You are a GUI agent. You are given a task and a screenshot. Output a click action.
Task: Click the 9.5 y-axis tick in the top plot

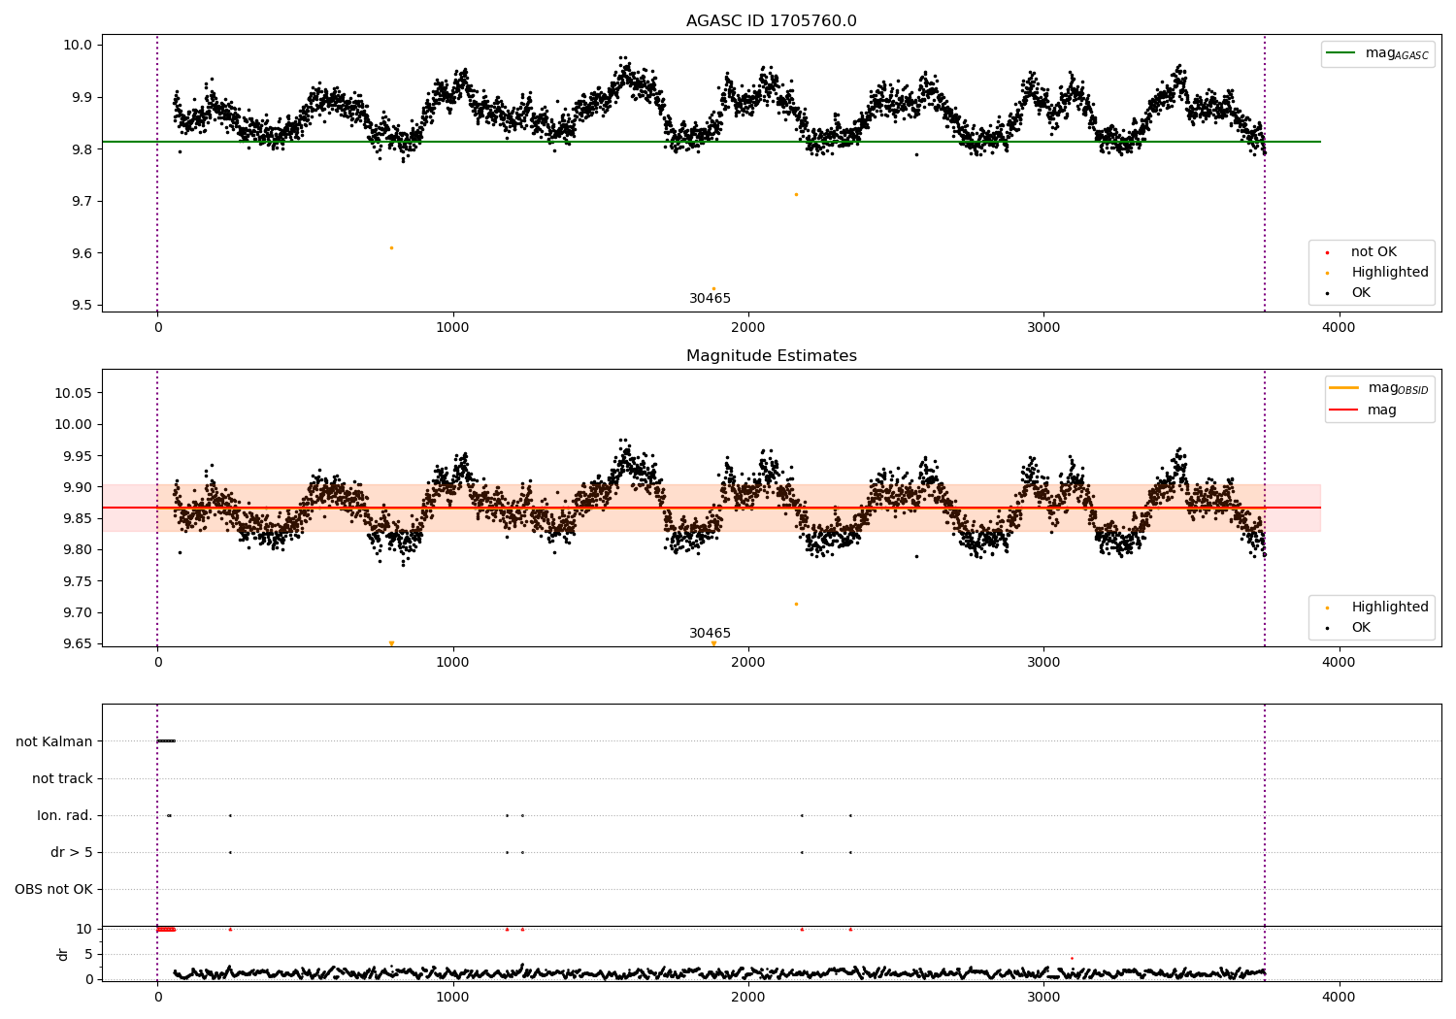tap(78, 306)
